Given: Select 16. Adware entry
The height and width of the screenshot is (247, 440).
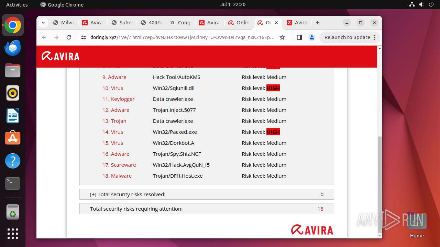Looking at the screenshot, I should (116, 154).
